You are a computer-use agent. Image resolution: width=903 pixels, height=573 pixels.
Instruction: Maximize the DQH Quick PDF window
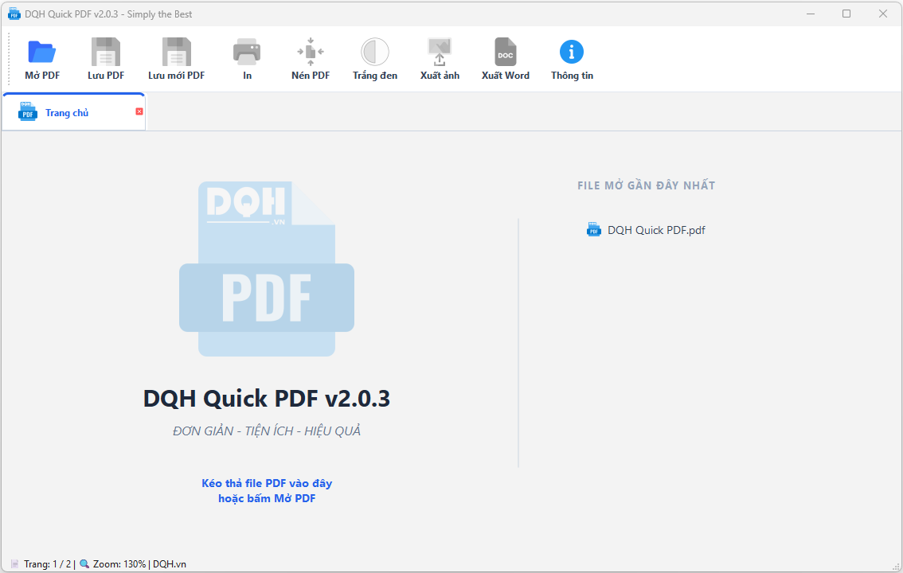pos(846,14)
